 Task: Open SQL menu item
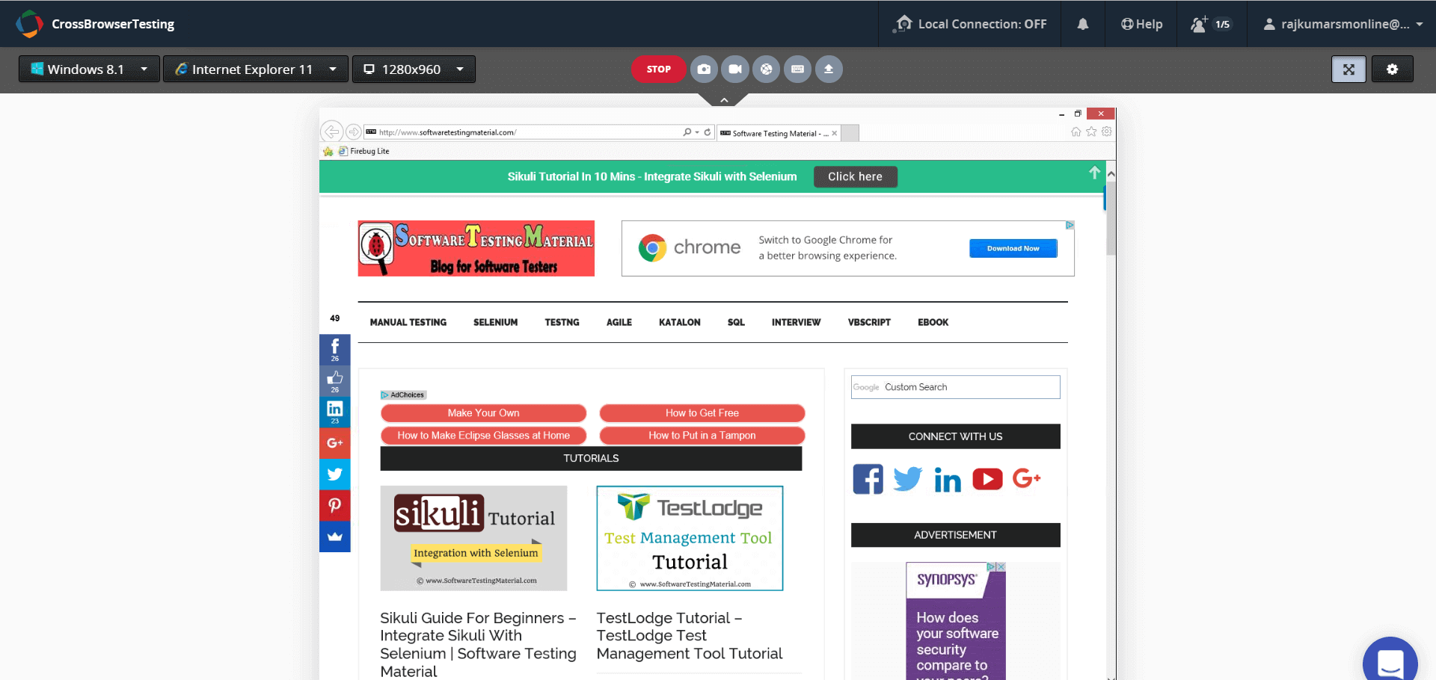point(736,322)
